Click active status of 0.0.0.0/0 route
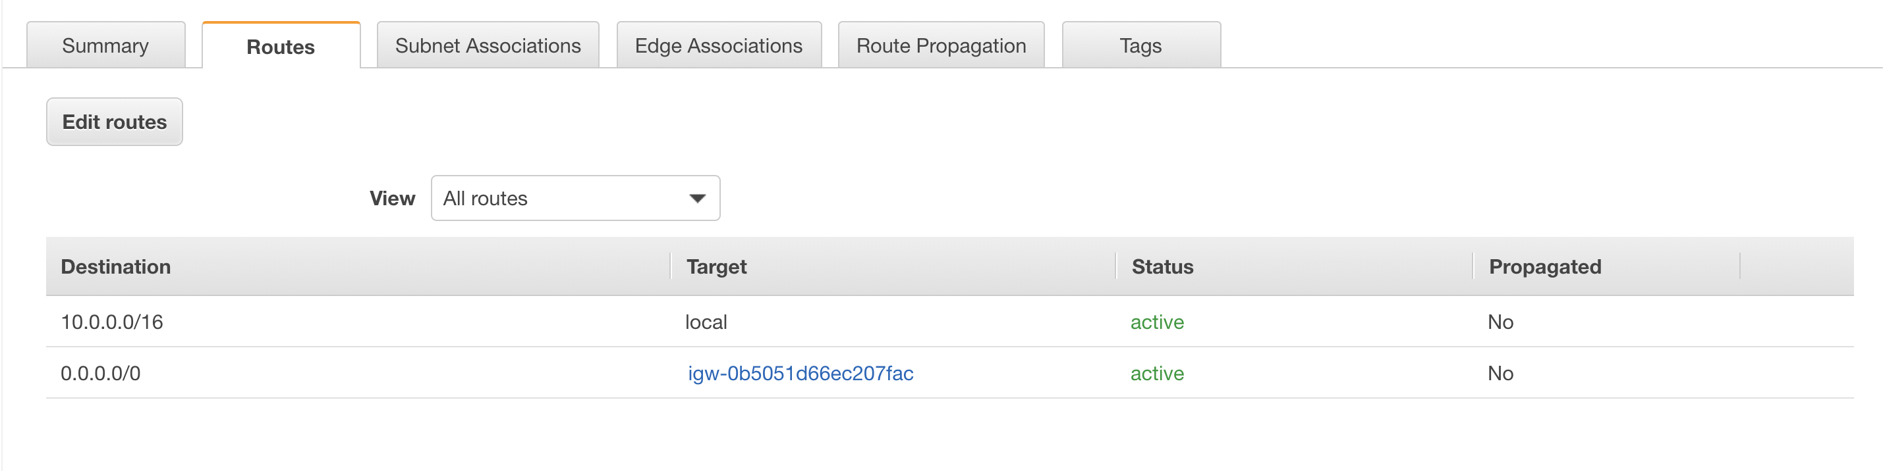Screen dimensions: 1883x471 1157,373
